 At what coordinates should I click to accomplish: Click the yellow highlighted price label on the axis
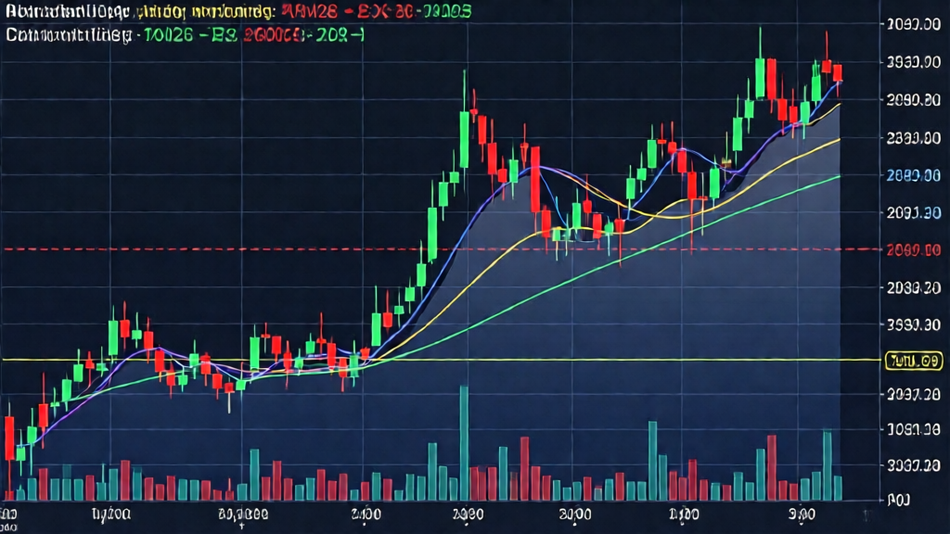tap(914, 360)
